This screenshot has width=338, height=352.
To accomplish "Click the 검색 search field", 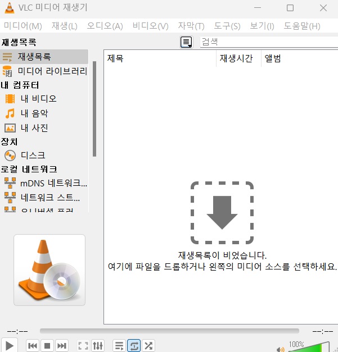I will 269,42.
